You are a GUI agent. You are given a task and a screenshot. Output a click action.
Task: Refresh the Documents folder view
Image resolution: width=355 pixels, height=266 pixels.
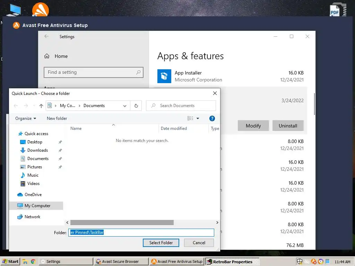click(136, 106)
